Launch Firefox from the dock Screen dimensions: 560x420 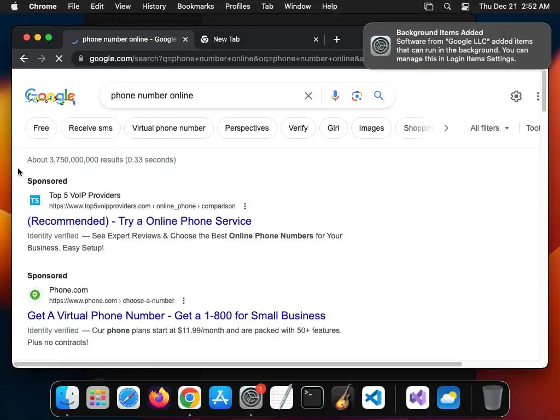tap(159, 398)
